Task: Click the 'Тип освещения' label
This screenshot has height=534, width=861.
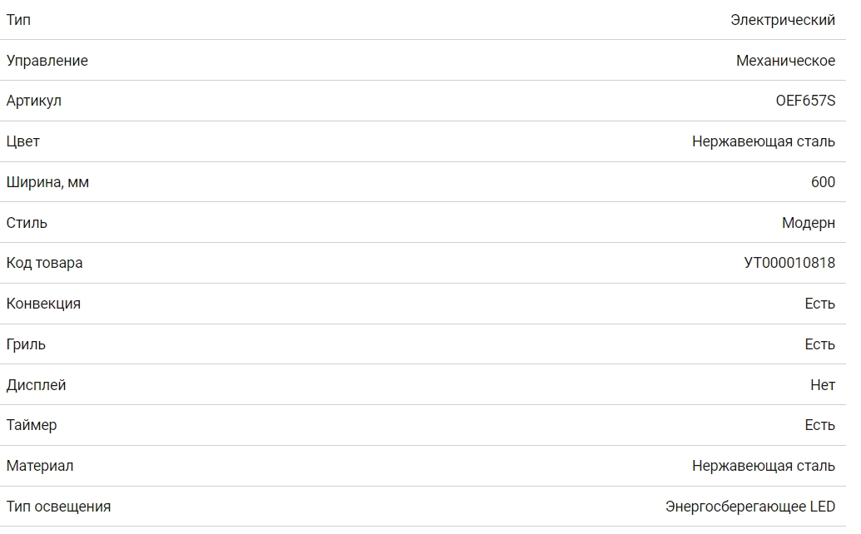Action: coord(58,507)
